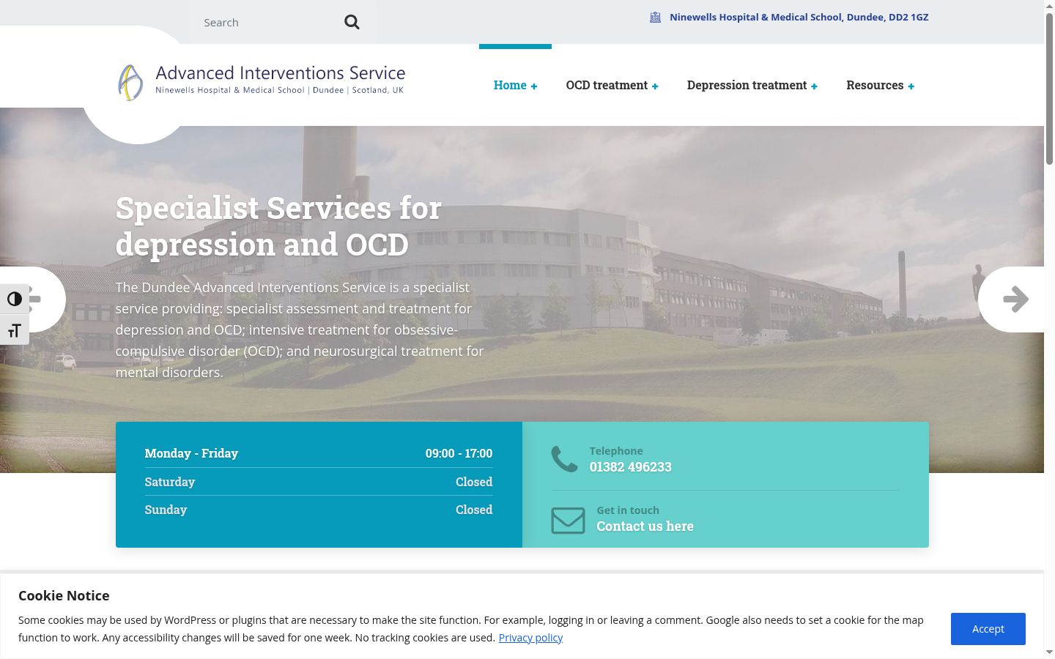Select the Saturday Closed row

[319, 482]
